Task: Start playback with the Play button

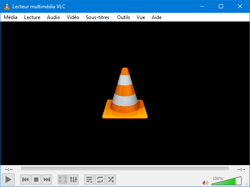Action: coord(8,180)
